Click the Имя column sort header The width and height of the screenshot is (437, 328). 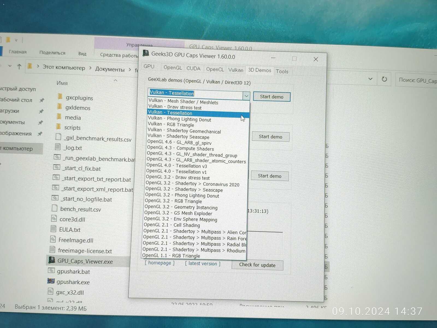tap(62, 83)
